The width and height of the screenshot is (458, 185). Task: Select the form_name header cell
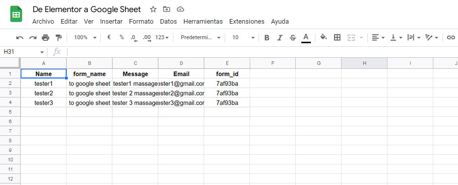click(89, 74)
